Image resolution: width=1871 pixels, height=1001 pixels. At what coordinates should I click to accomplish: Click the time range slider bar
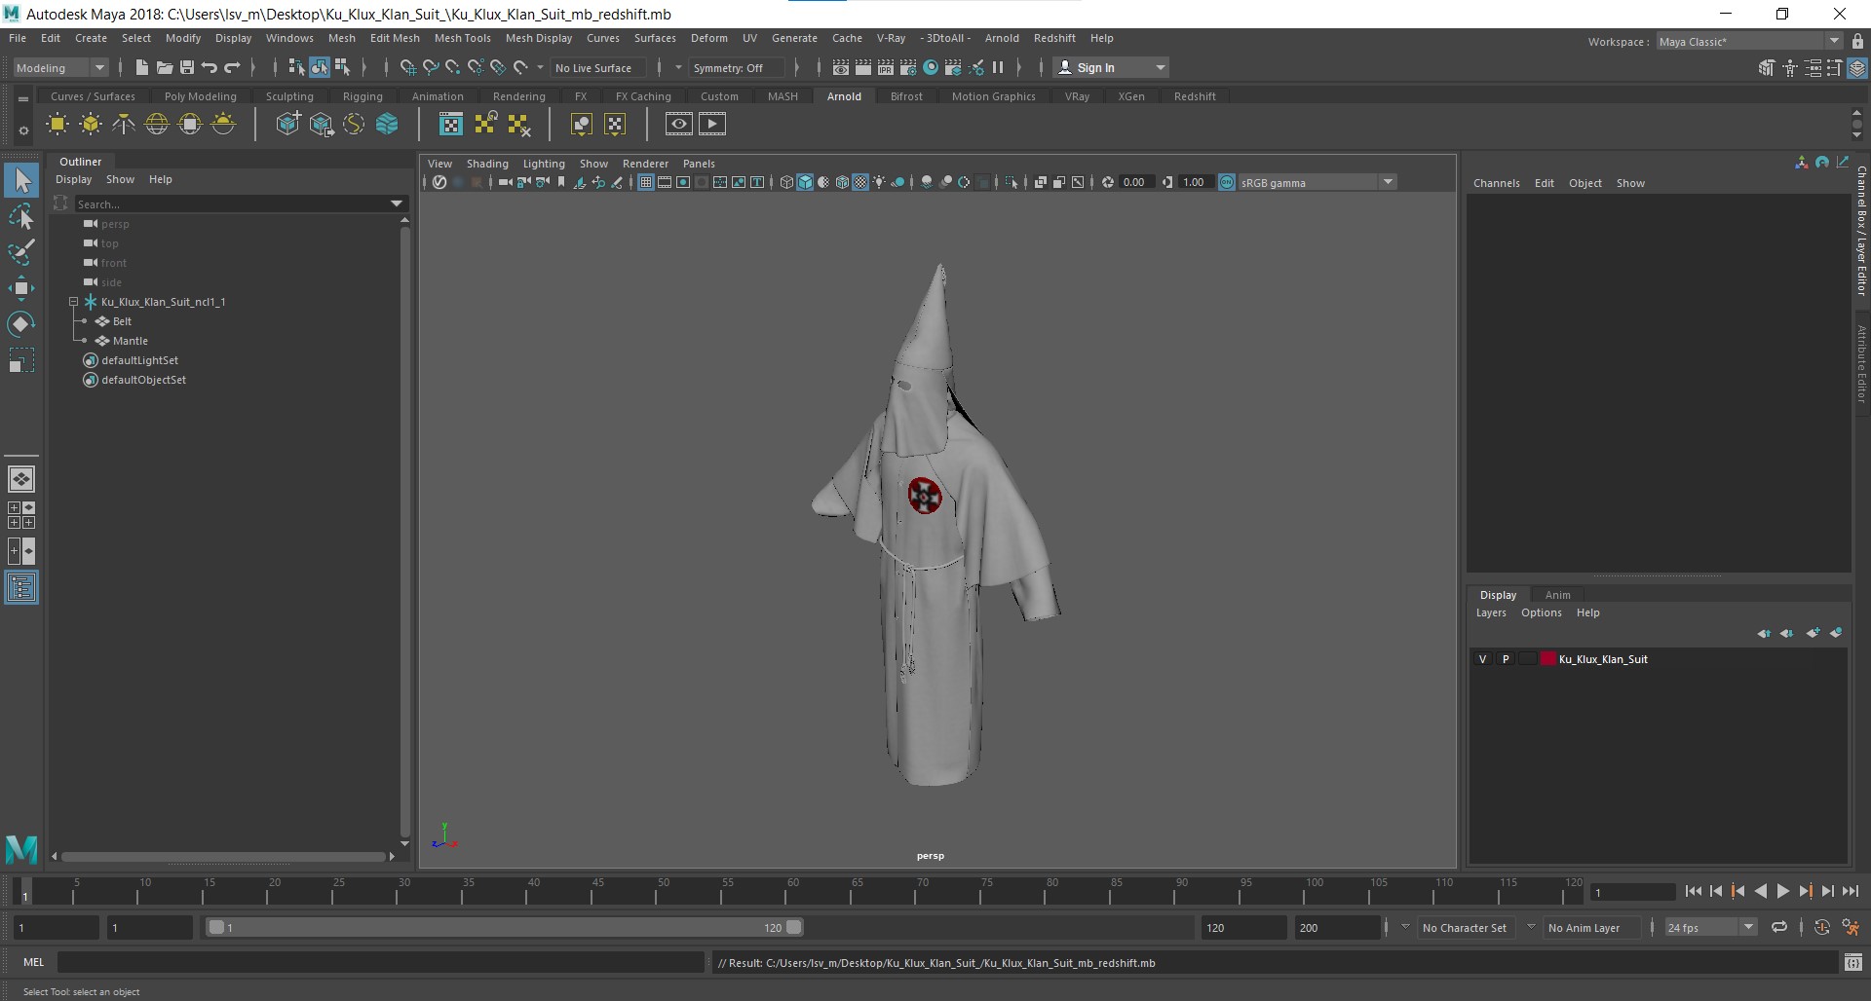coord(505,927)
